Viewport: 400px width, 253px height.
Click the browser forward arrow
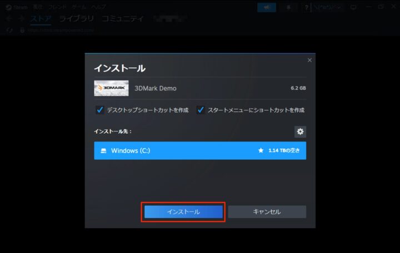(21, 18)
